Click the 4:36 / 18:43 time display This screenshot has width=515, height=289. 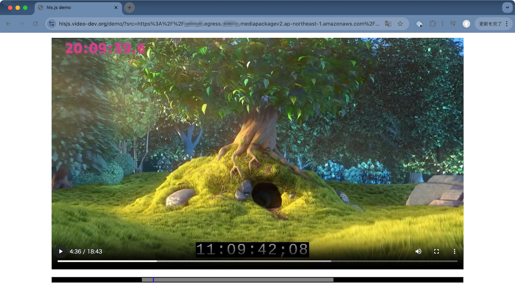point(86,251)
